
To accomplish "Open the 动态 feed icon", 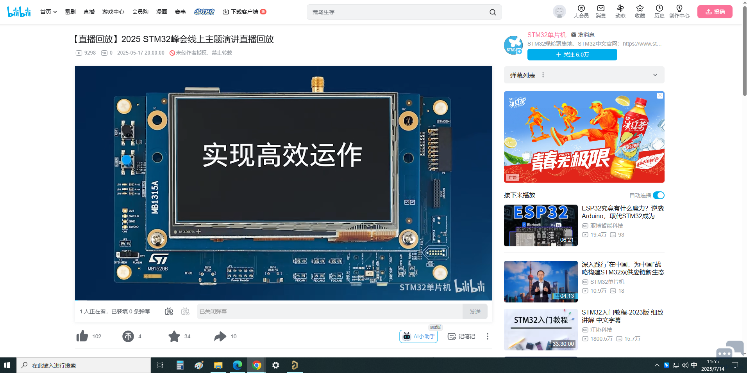I will pyautogui.click(x=620, y=12).
